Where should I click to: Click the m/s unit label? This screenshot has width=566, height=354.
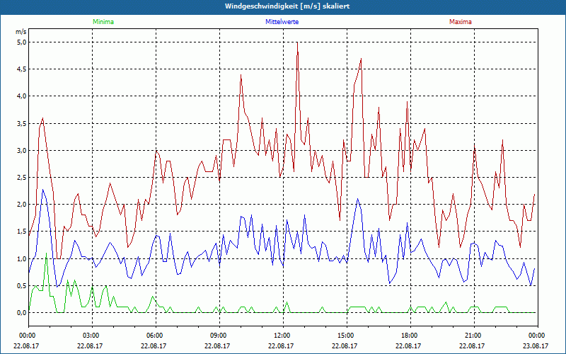(x=21, y=32)
